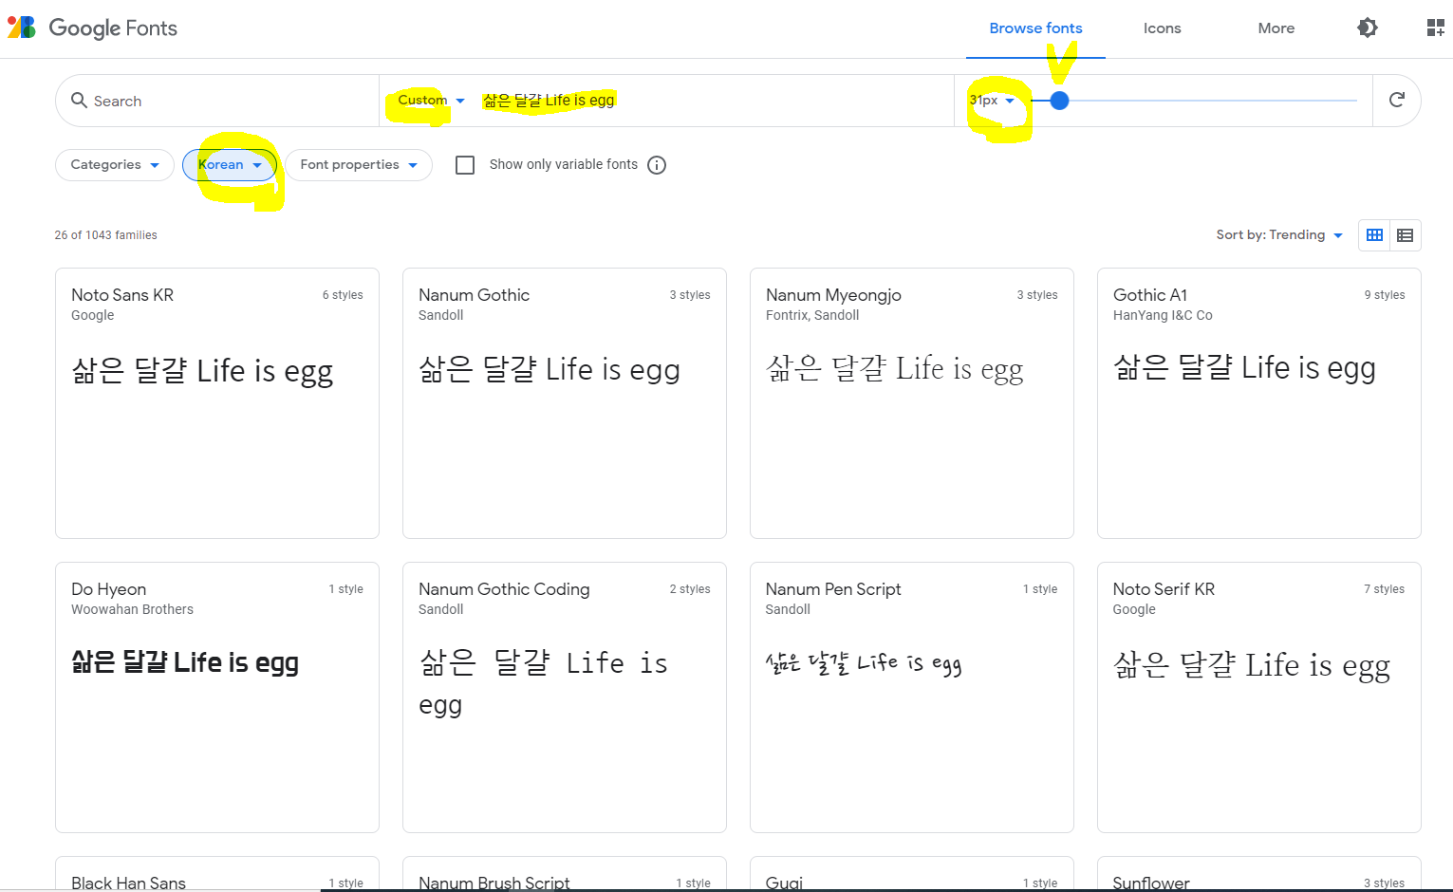Click the '26 of 1043 families' count text
The width and height of the screenshot is (1453, 892).
pyautogui.click(x=106, y=235)
